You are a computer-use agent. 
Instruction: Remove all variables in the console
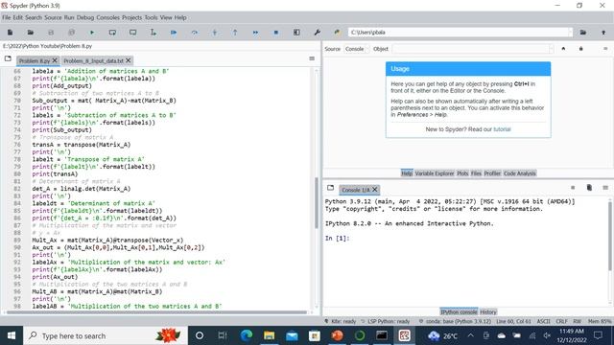pos(589,188)
